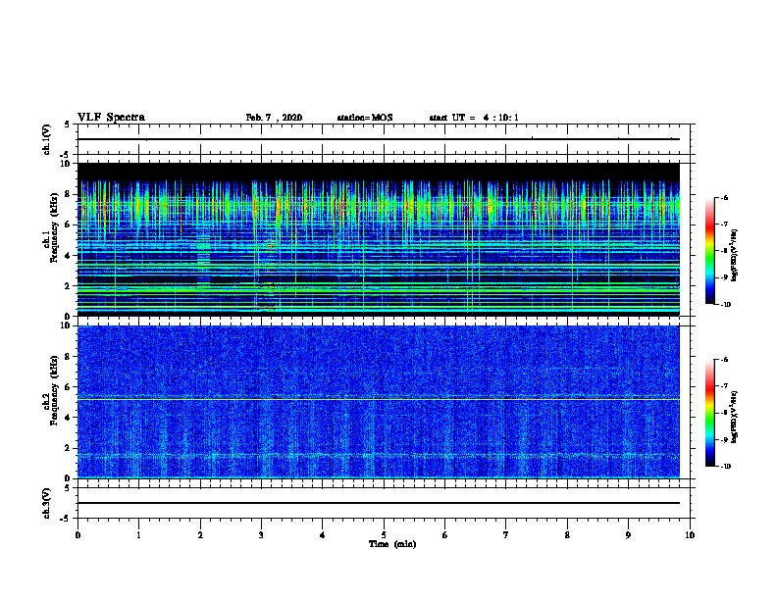Click the time axis tick label "0"
The image size is (777, 600).
(78, 535)
